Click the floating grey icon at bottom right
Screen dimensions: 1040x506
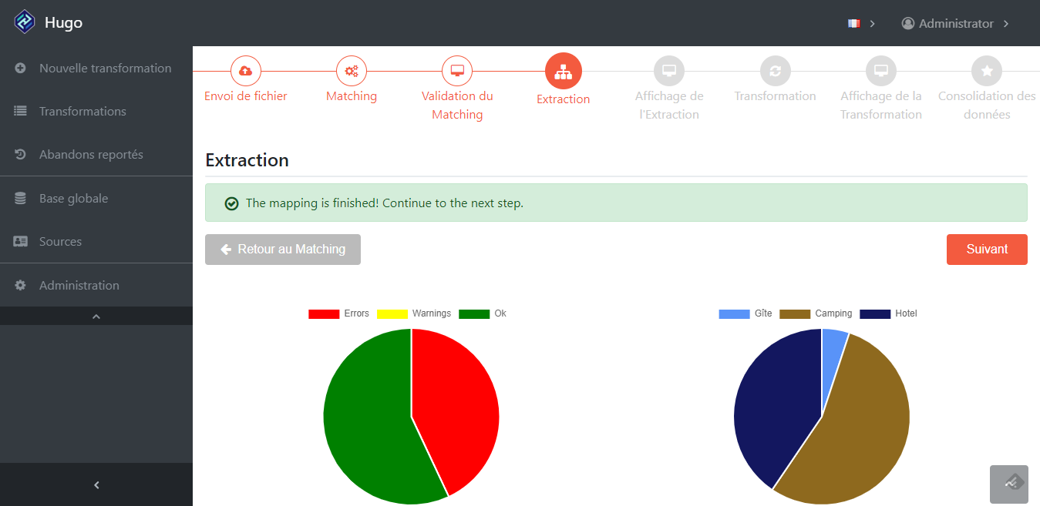click(x=1009, y=484)
